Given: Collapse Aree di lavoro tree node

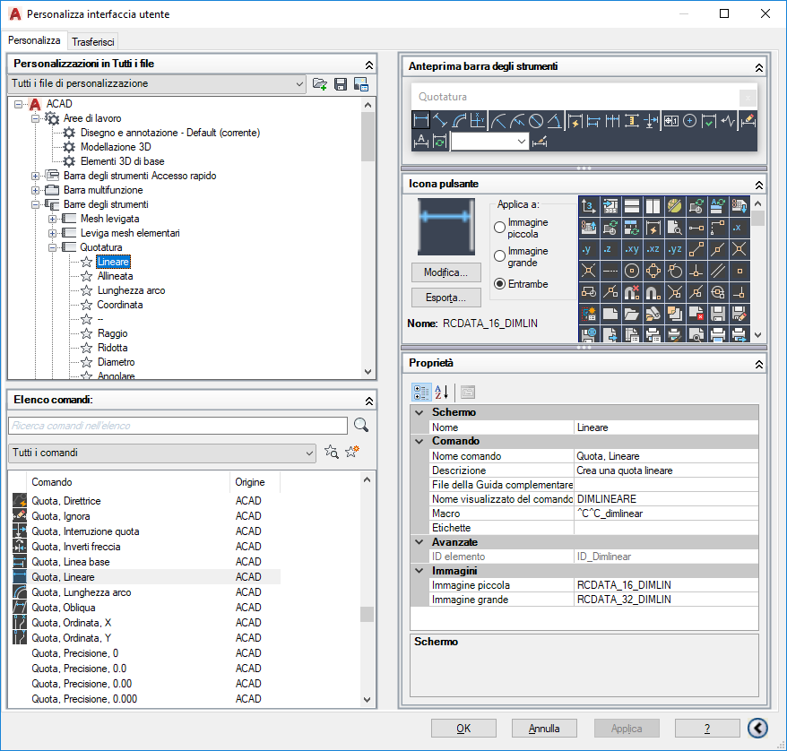Looking at the screenshot, I should click(35, 118).
